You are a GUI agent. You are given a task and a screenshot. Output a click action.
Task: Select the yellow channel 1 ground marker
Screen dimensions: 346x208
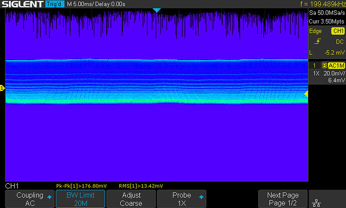2,88
